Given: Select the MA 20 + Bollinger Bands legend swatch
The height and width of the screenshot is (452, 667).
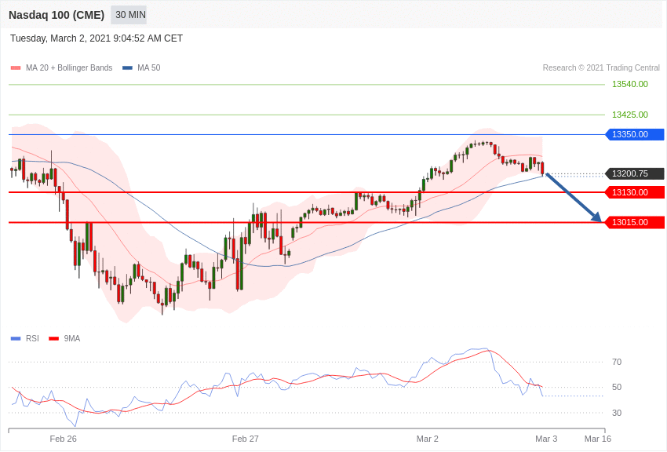Looking at the screenshot, I should 16,67.
